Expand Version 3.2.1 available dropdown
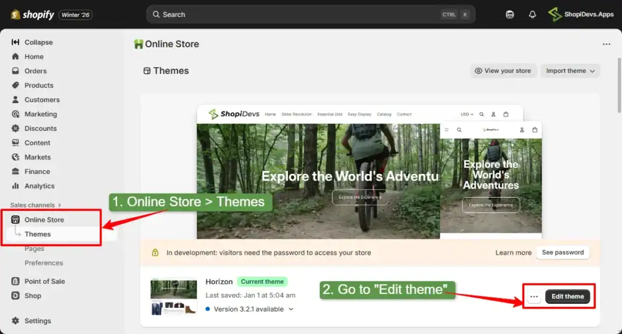Viewport: 622px width, 334px height. click(x=250, y=310)
